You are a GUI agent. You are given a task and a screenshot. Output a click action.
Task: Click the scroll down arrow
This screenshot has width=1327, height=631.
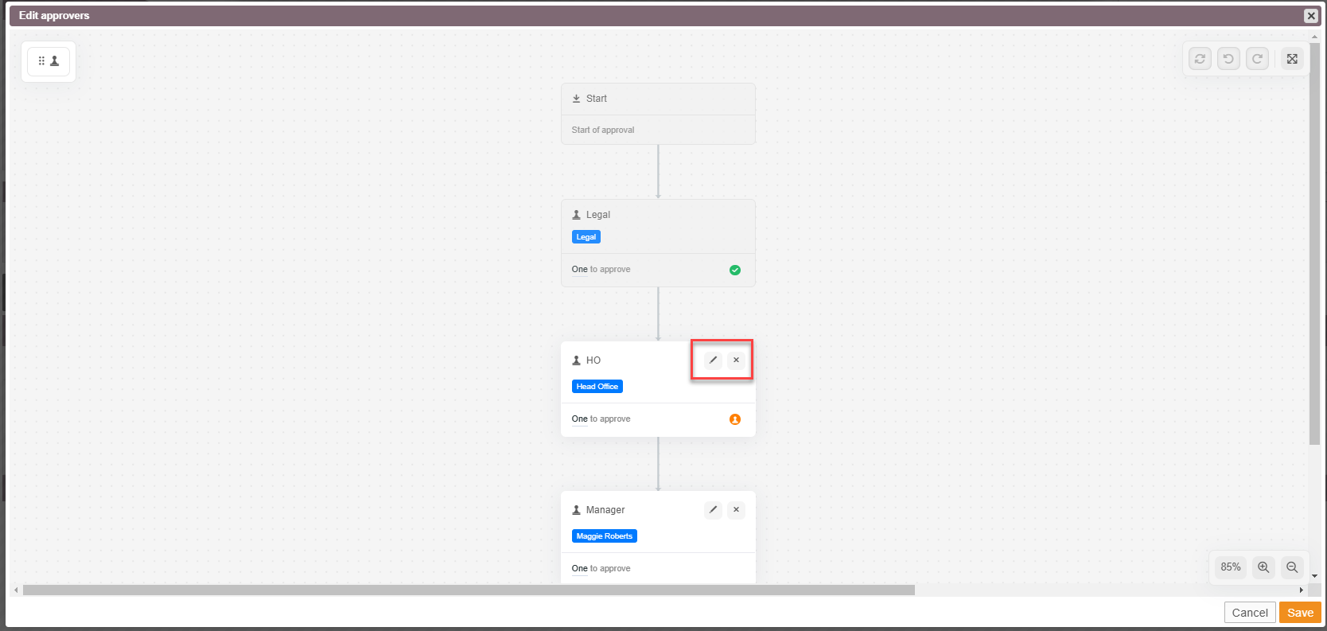click(x=1314, y=576)
